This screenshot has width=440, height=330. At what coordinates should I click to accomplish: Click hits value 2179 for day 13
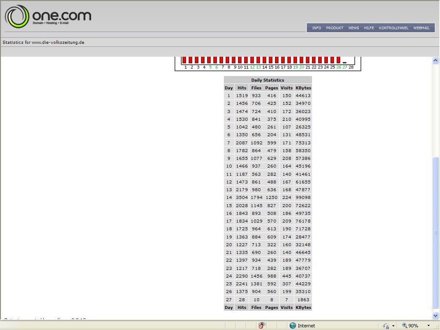pos(241,189)
